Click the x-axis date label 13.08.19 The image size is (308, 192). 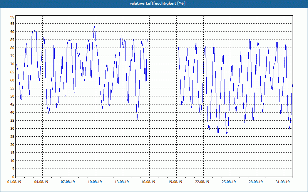pyautogui.click(x=122, y=182)
